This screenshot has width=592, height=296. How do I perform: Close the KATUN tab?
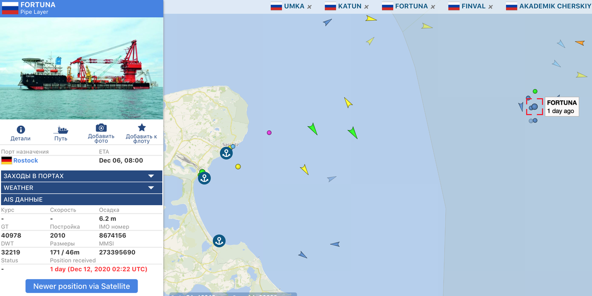pyautogui.click(x=367, y=7)
